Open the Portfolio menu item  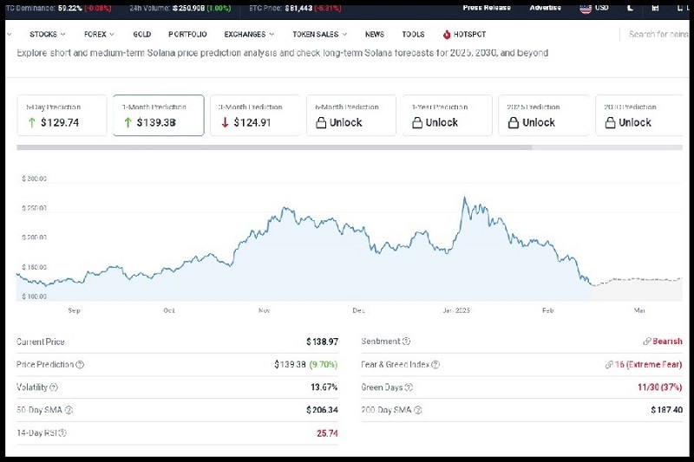tap(187, 35)
